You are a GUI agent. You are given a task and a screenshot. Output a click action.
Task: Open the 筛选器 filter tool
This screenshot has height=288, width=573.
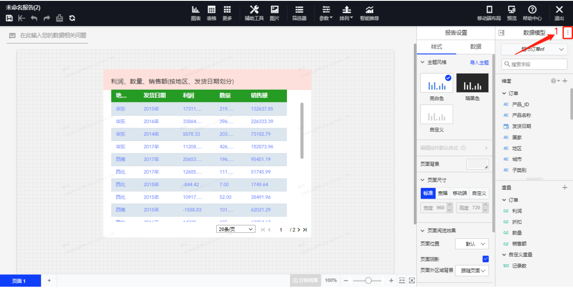pos(299,13)
